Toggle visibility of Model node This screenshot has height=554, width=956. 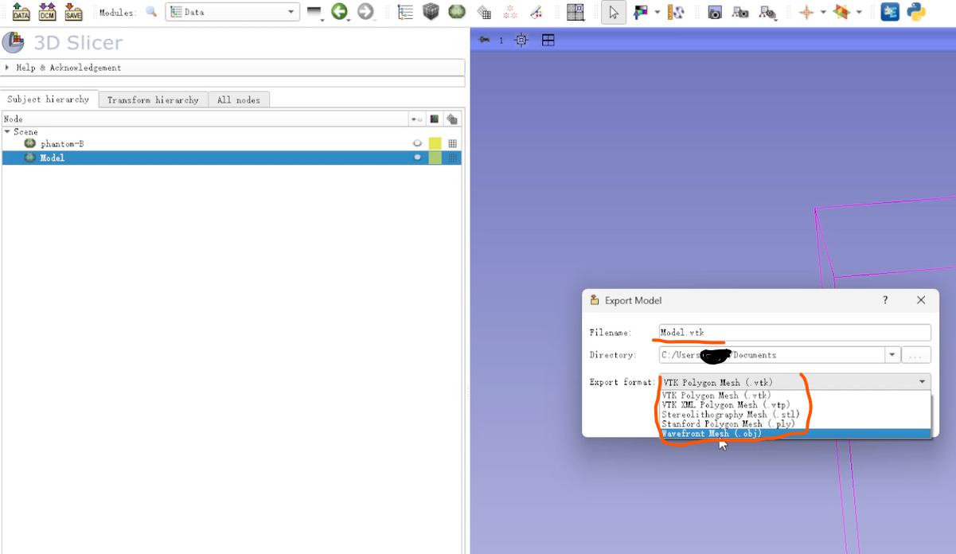click(416, 158)
